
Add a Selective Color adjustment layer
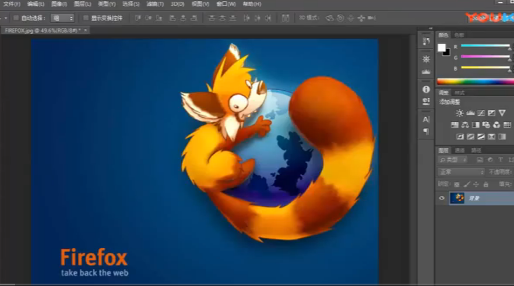coord(491,137)
